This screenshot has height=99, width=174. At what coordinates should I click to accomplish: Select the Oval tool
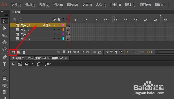pyautogui.click(x=4, y=85)
